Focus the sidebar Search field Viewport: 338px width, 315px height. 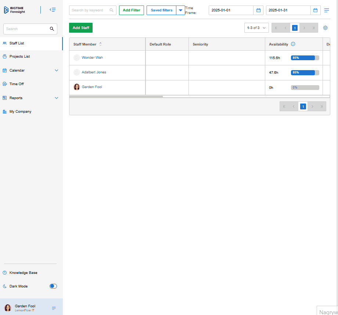30,29
